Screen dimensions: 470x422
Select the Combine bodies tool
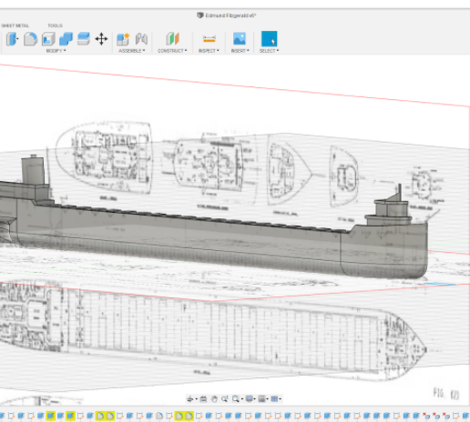point(66,39)
